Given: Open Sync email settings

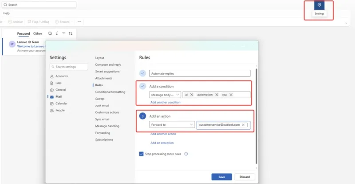Looking at the screenshot, I should (x=102, y=119).
